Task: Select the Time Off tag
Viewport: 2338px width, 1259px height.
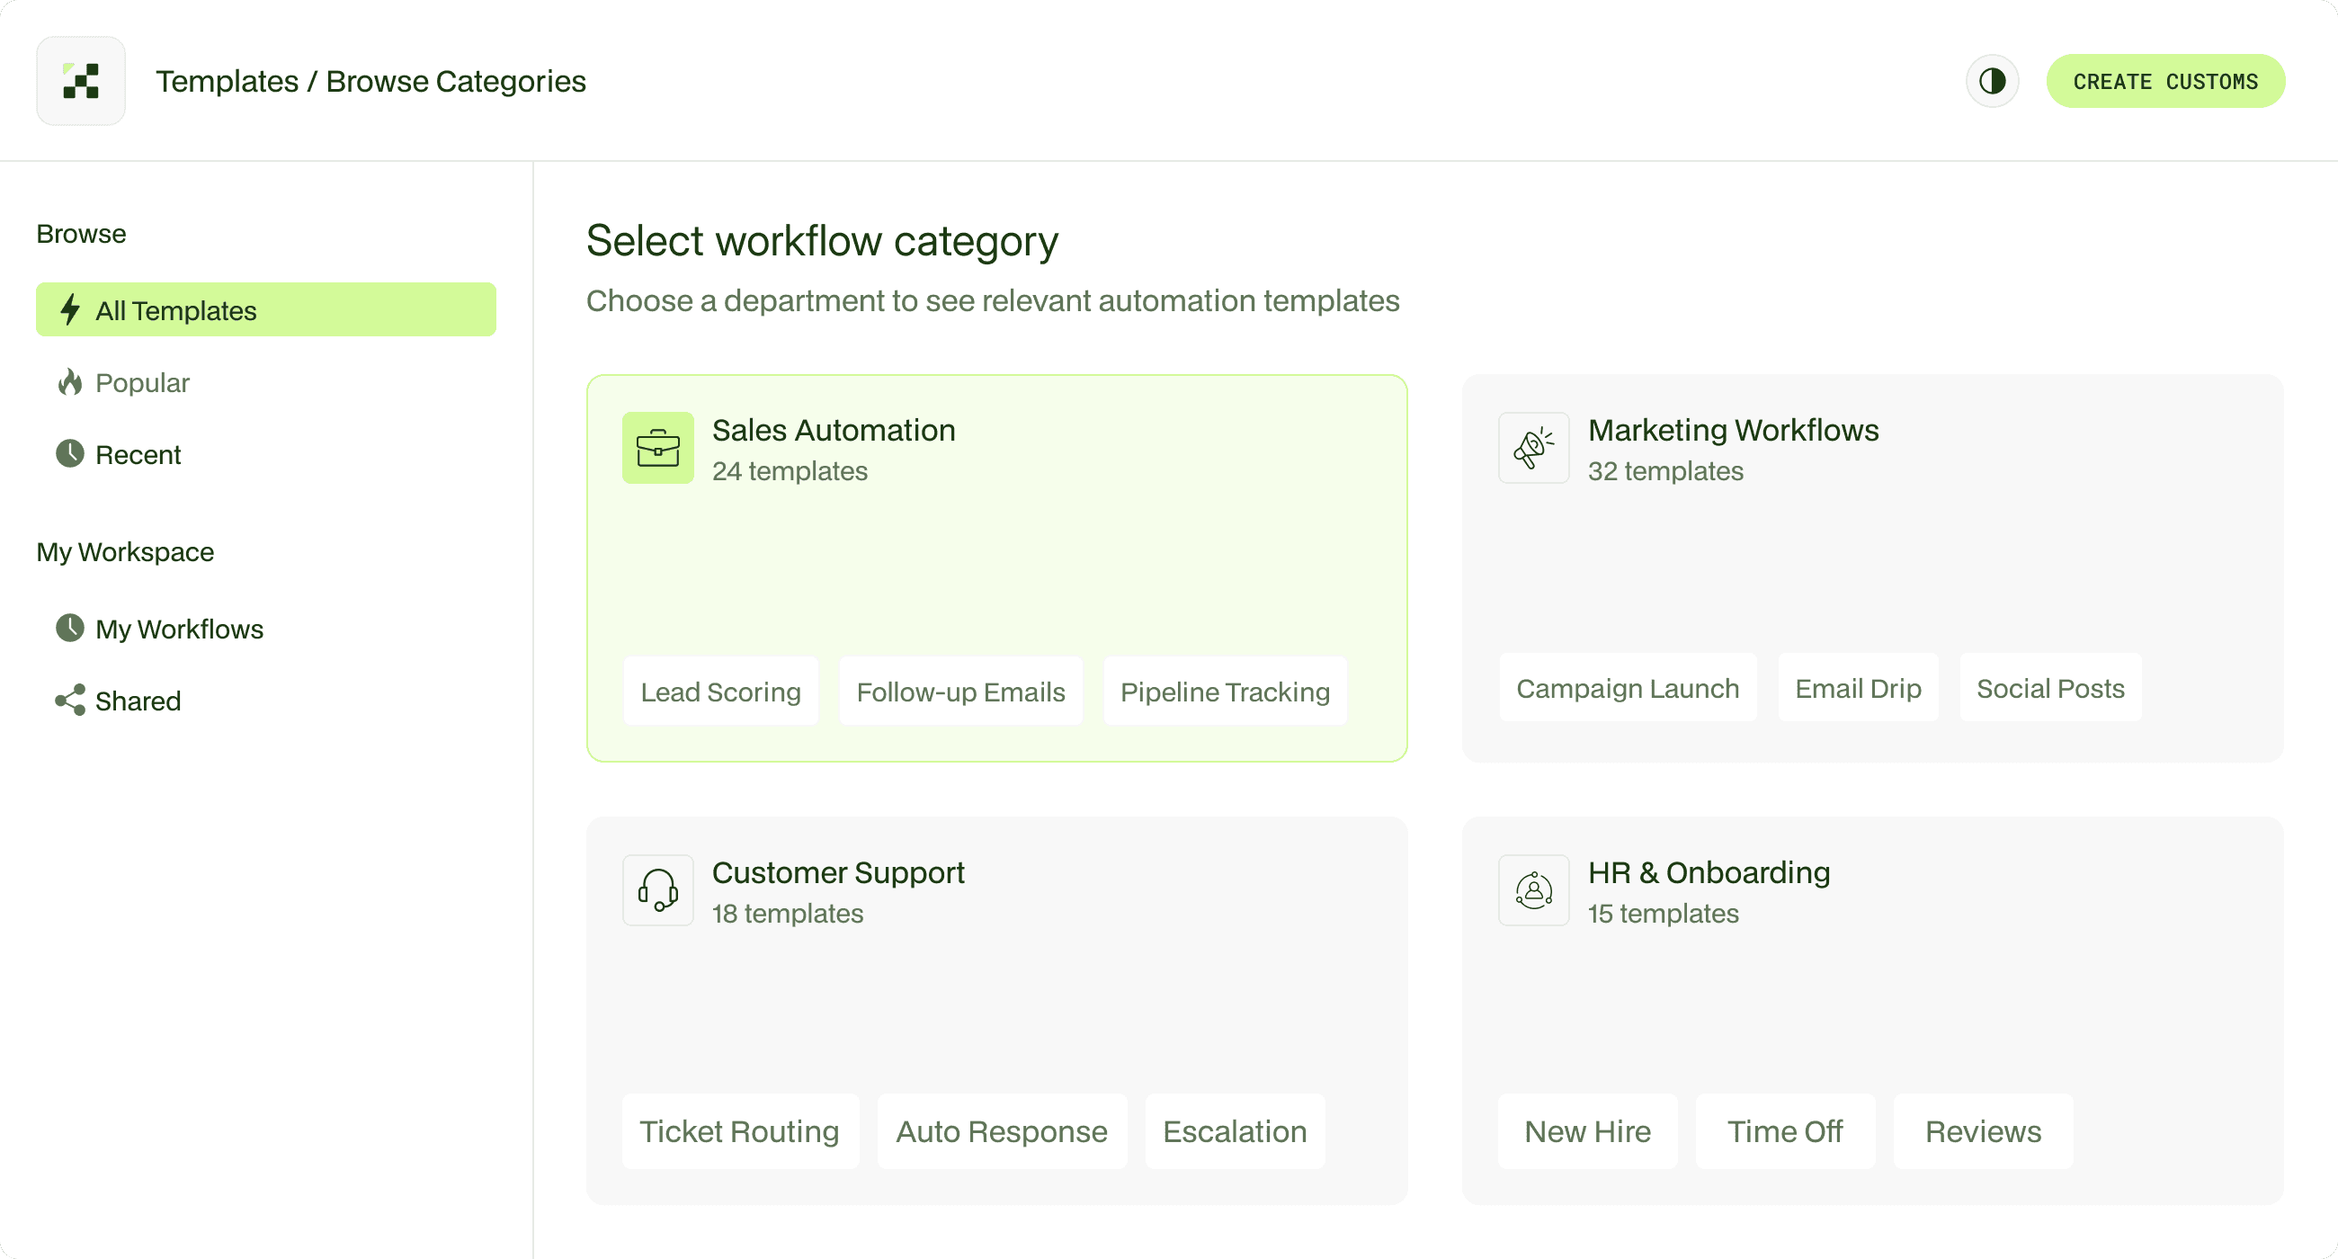Action: click(1784, 1130)
